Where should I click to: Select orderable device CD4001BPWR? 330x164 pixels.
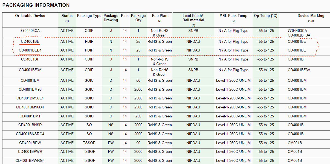tap(30, 152)
